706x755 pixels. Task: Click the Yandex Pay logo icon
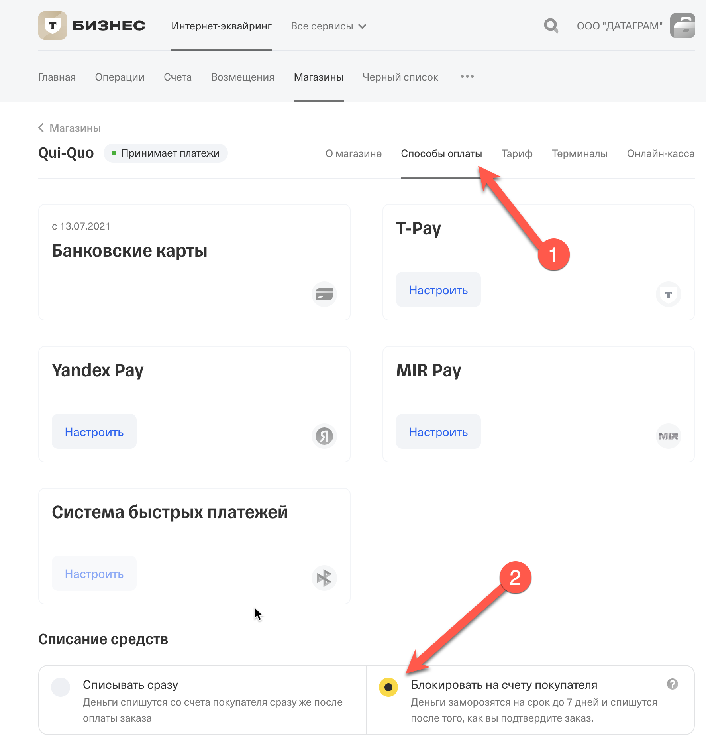point(324,436)
